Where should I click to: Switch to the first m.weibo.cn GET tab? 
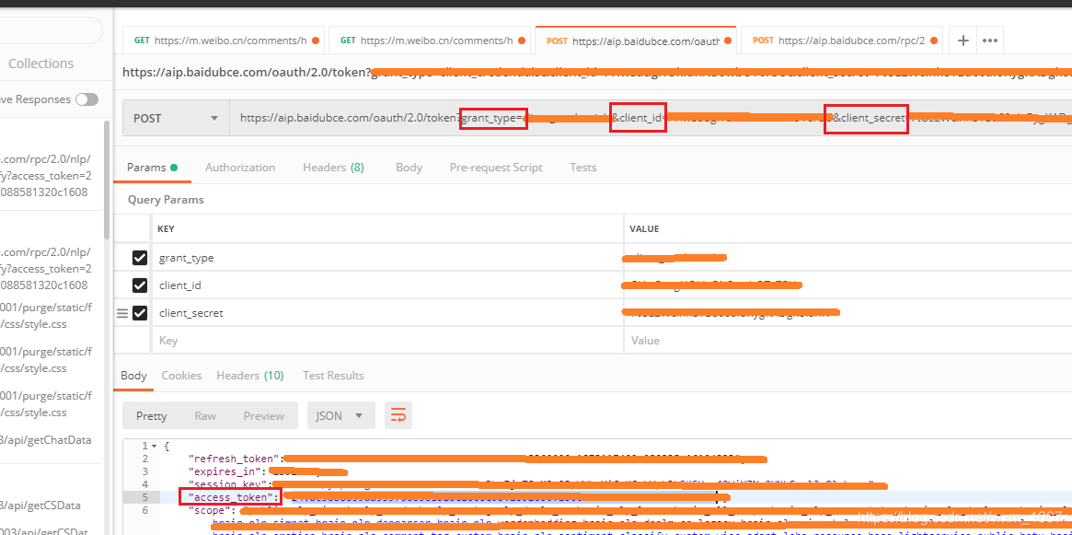tap(225, 41)
